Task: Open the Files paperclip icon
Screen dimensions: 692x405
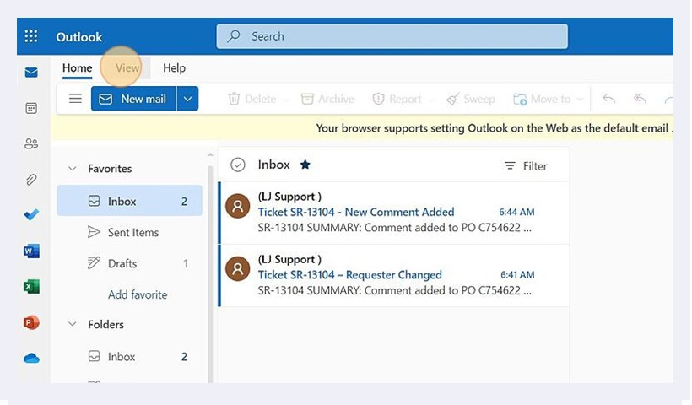Action: pos(31,180)
